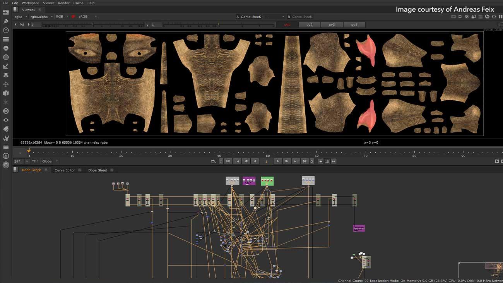Open the Transform nodes move icon

pos(6,84)
